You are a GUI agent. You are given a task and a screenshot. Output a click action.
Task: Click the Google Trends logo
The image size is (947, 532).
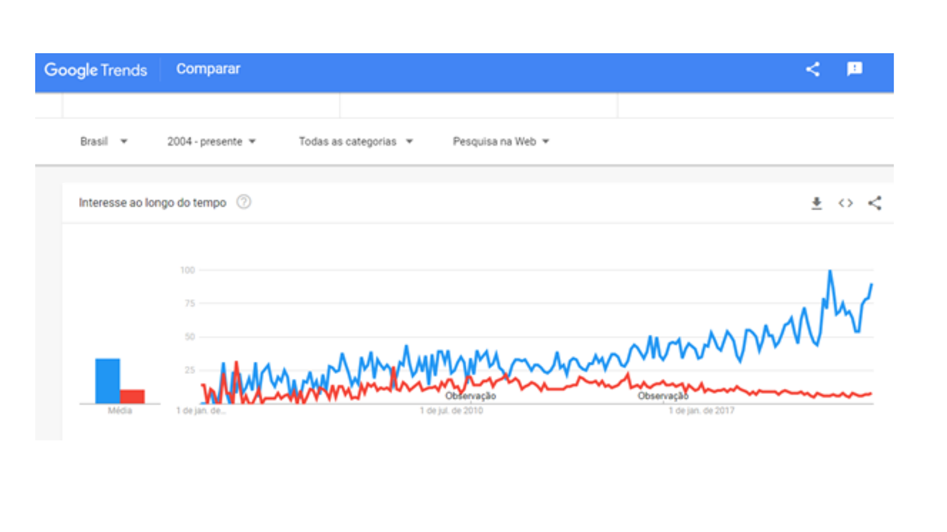tap(96, 70)
